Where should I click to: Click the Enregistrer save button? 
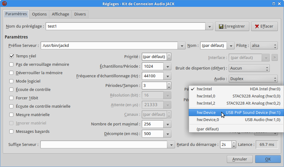(232, 26)
